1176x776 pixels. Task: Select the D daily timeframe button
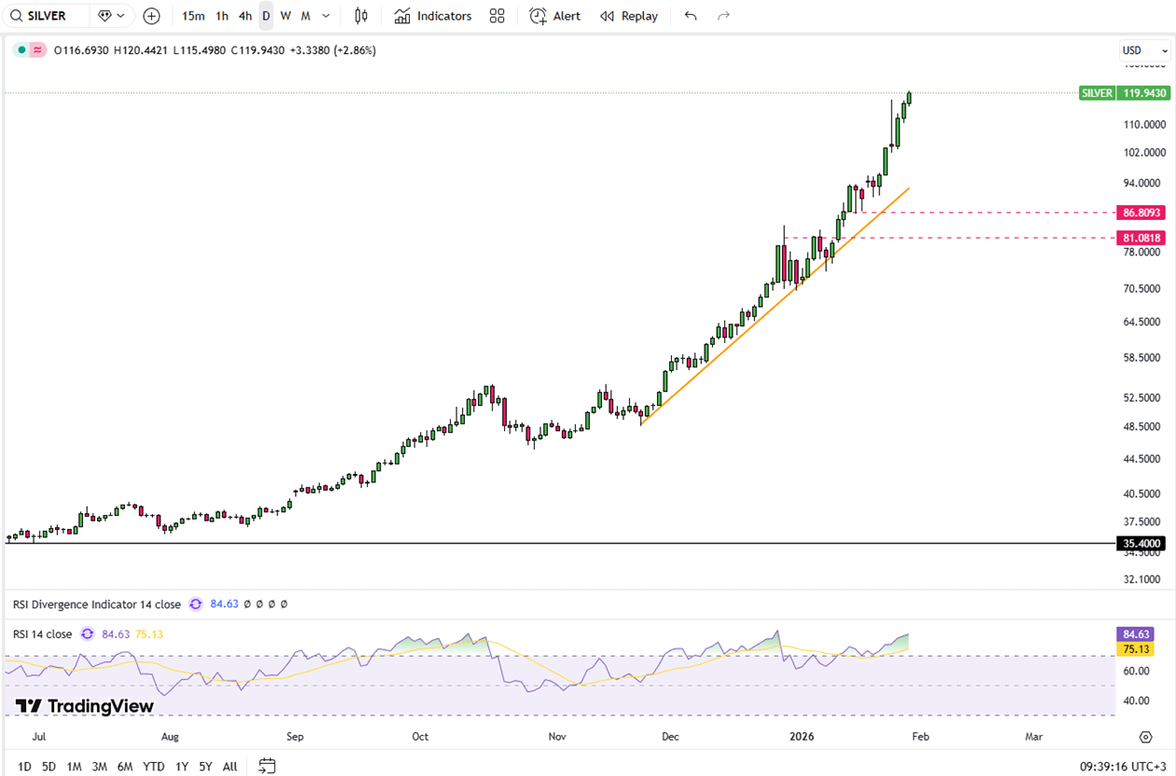tap(266, 16)
